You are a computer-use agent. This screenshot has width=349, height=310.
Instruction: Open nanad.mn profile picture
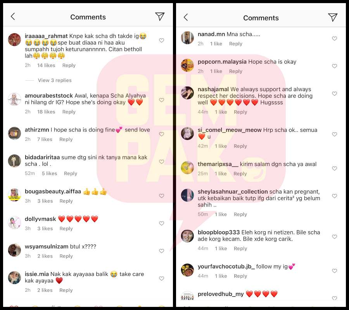coord(187,38)
